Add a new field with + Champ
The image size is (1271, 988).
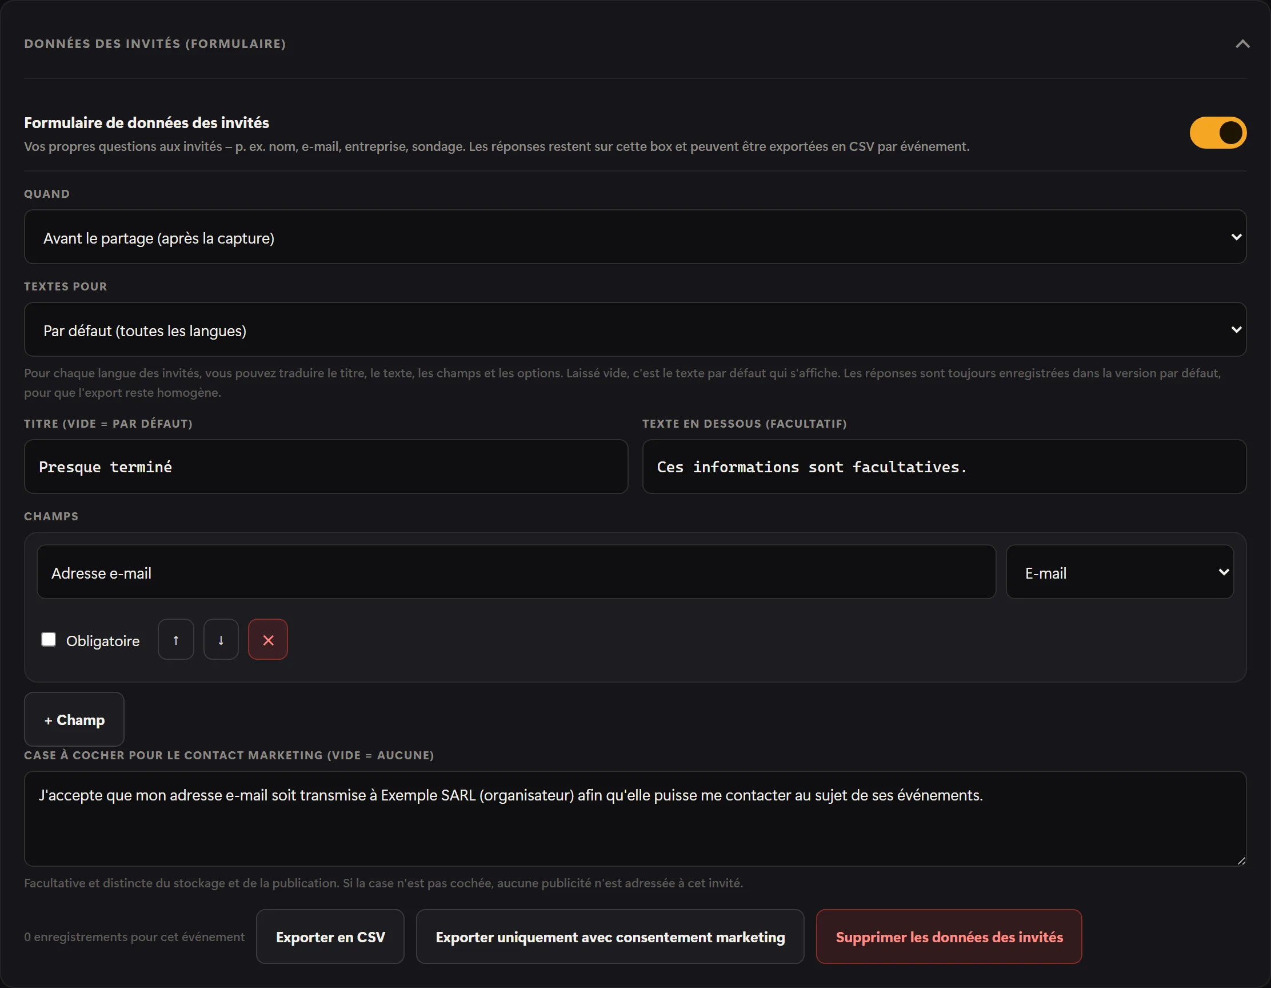pos(74,720)
